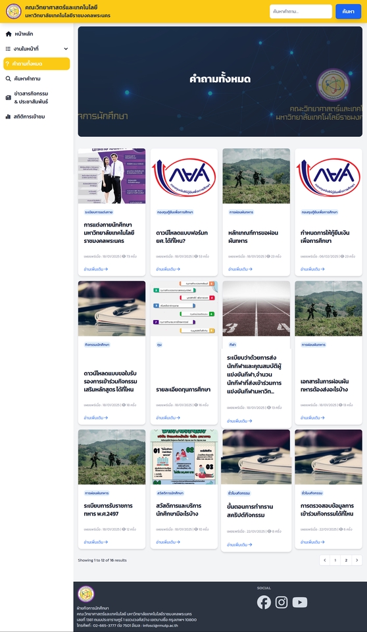Open the Facebook social icon
Viewport: 367px width, 632px height.
tap(264, 602)
